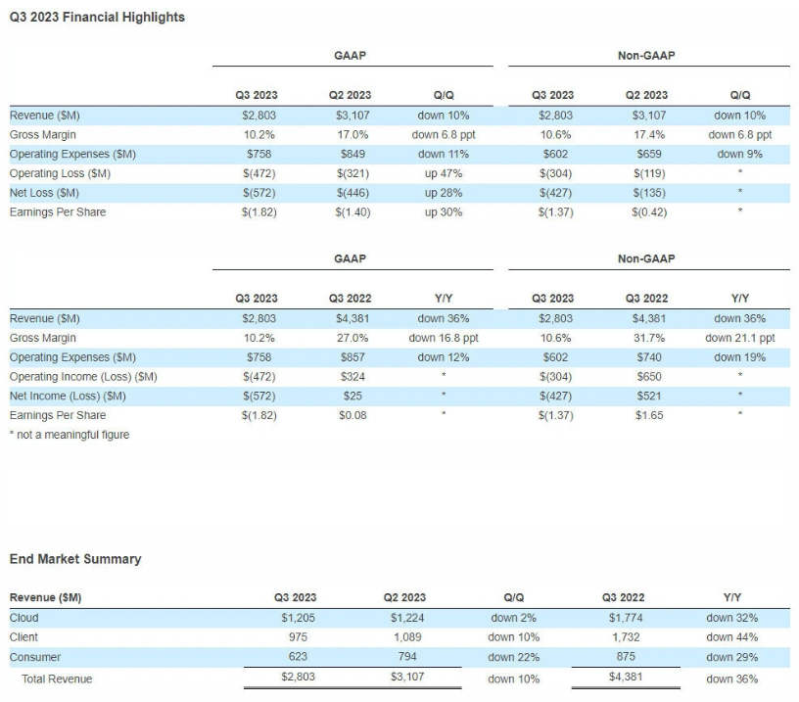Select Cloud Q3 2023 revenue $1,205
The height and width of the screenshot is (702, 799).
pyautogui.click(x=298, y=618)
